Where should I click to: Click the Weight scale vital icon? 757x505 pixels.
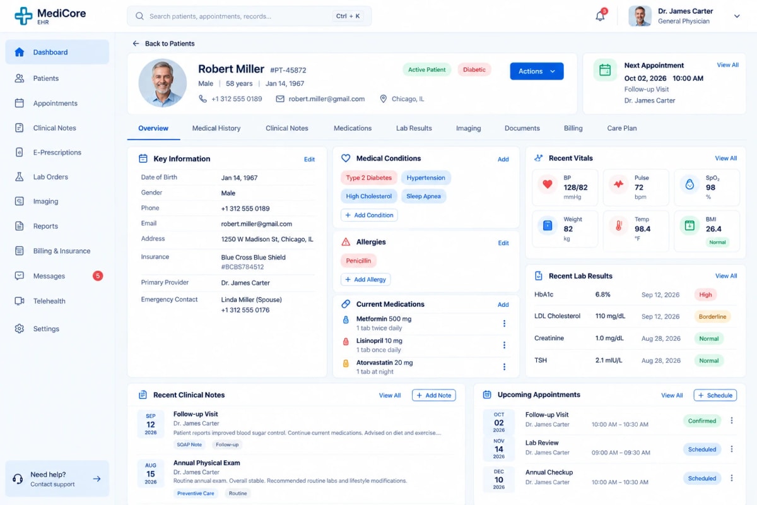[x=547, y=225]
